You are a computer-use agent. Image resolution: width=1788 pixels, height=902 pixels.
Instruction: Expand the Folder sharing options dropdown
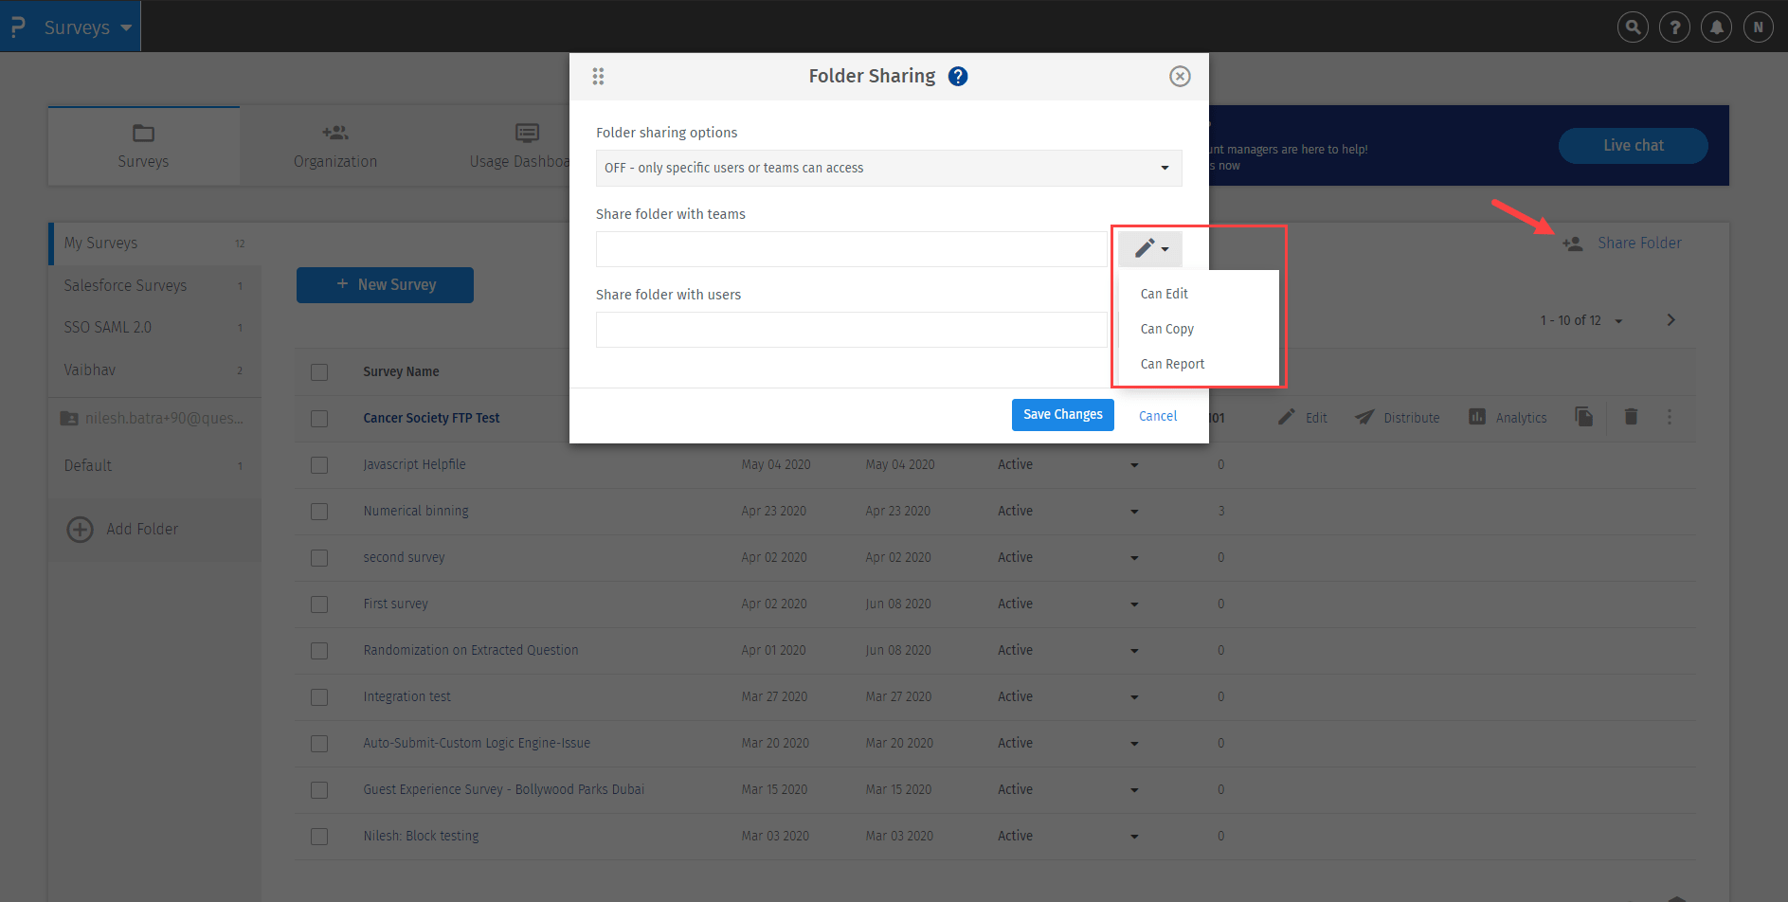(x=888, y=168)
